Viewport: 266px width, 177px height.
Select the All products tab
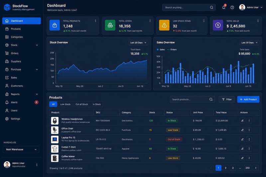(x=53, y=104)
